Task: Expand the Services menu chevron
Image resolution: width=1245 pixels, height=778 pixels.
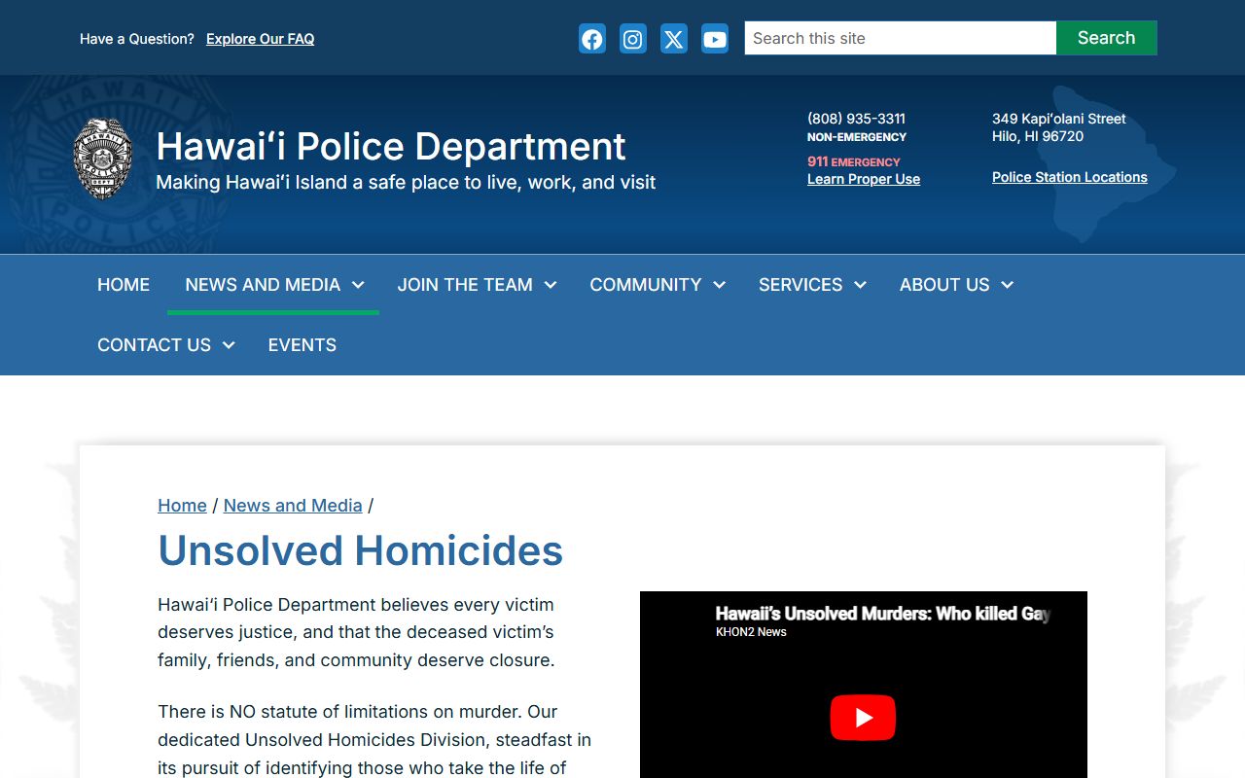Action: 861,285
